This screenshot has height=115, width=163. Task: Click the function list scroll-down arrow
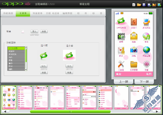(x=26, y=70)
